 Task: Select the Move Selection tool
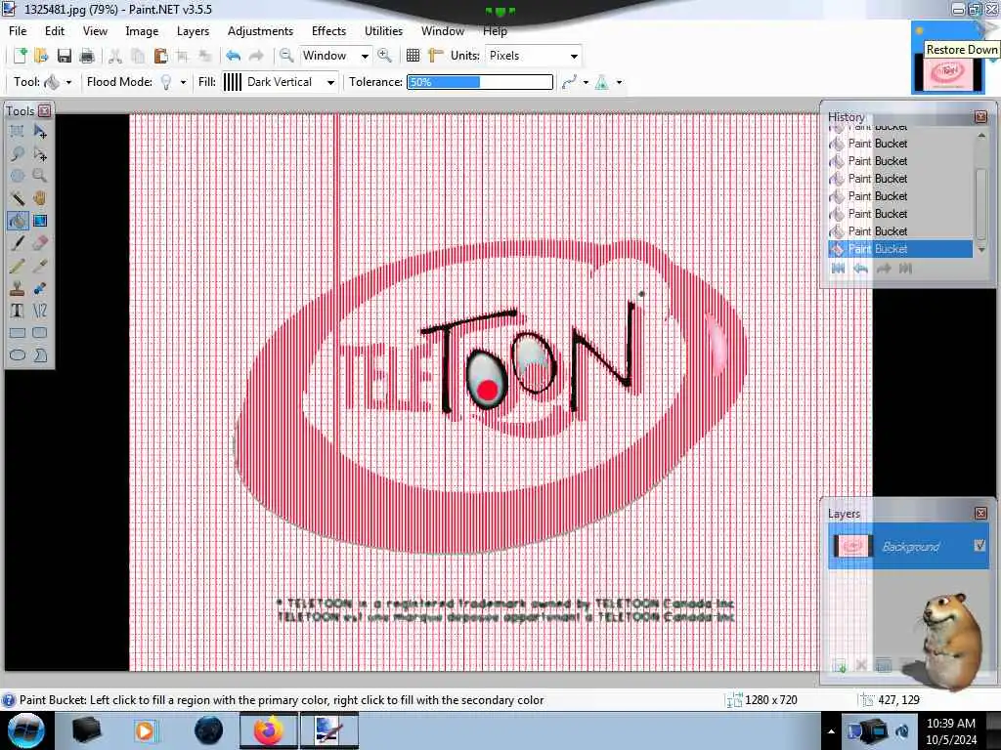39,153
